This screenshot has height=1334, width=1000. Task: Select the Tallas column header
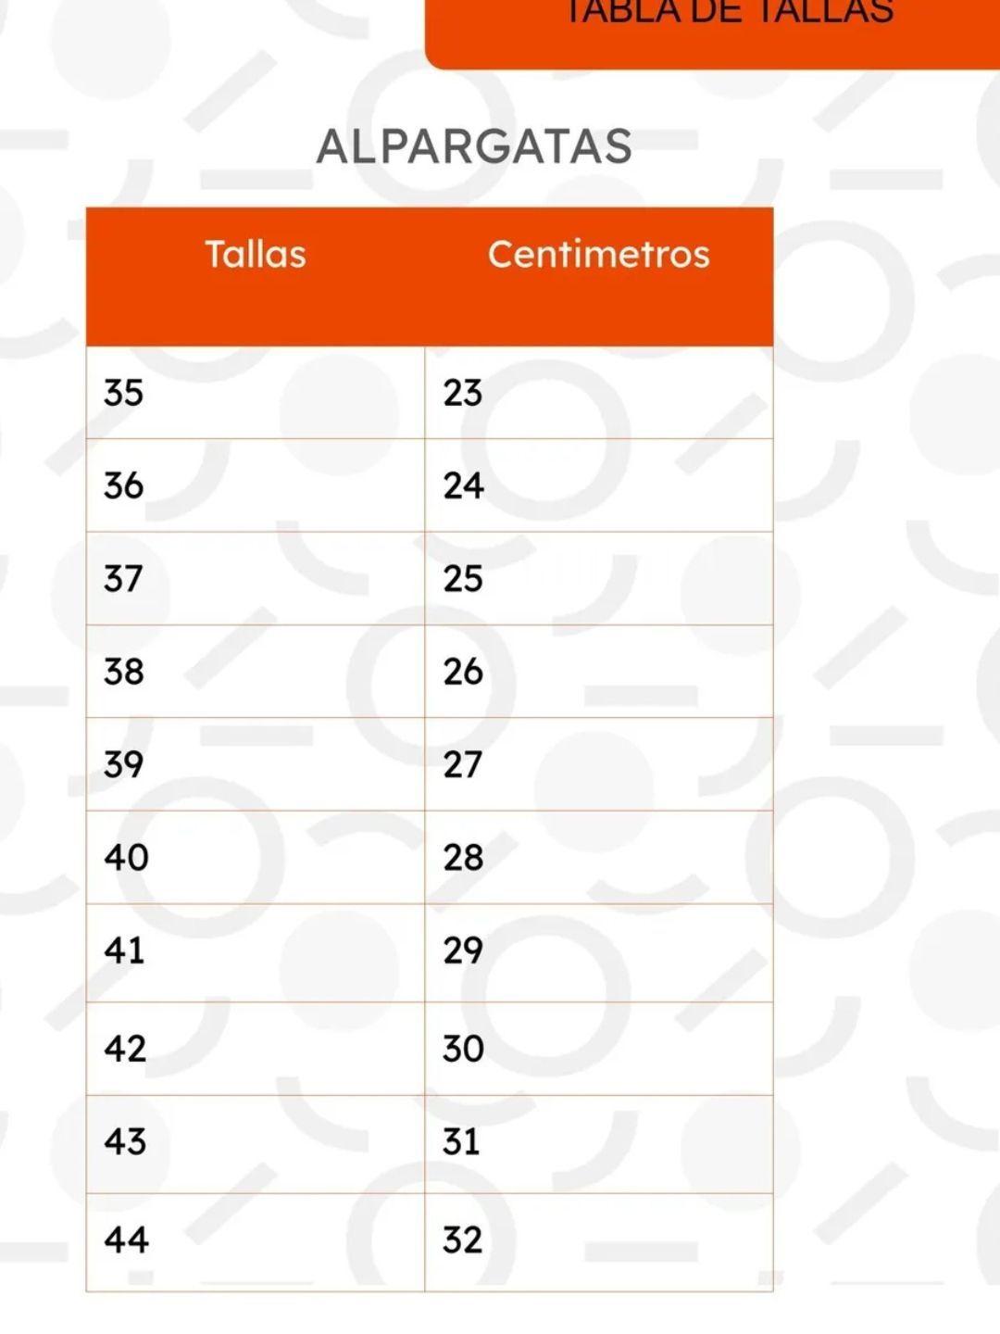point(256,254)
